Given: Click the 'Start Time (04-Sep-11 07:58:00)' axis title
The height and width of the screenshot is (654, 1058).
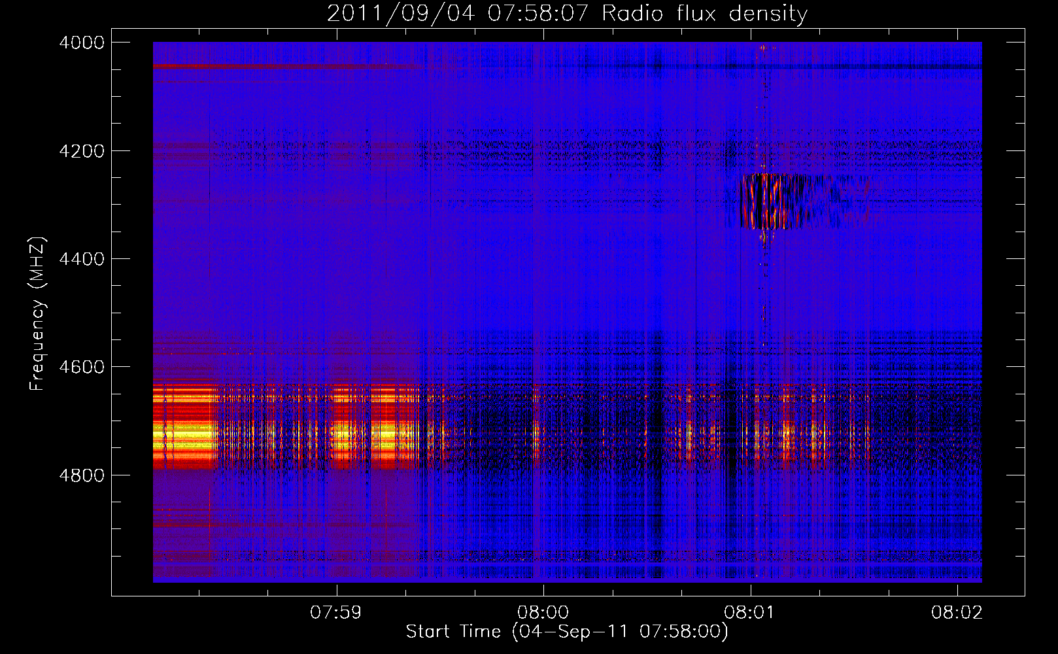Looking at the screenshot, I should click(567, 632).
